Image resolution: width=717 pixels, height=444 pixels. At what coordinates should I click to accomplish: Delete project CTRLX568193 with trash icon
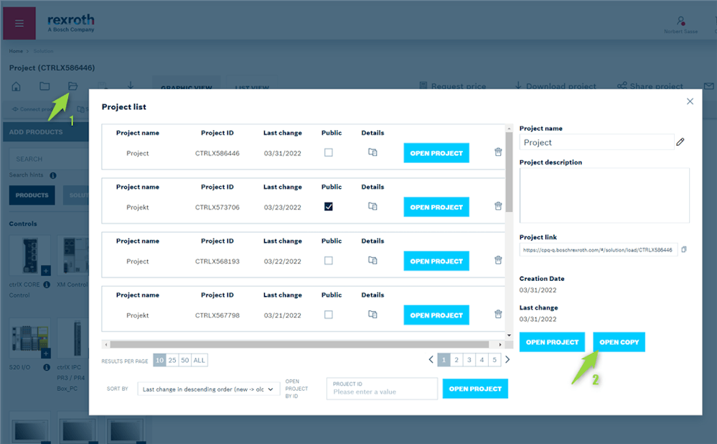tap(498, 260)
